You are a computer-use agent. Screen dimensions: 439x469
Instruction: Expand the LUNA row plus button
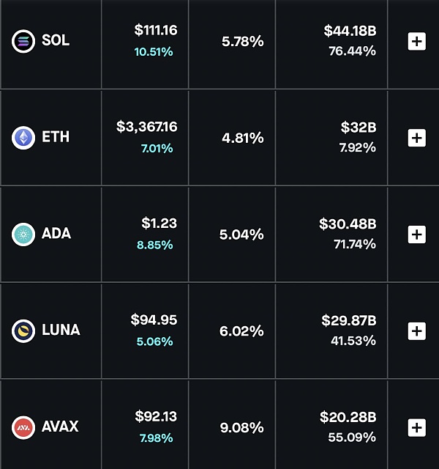(416, 330)
